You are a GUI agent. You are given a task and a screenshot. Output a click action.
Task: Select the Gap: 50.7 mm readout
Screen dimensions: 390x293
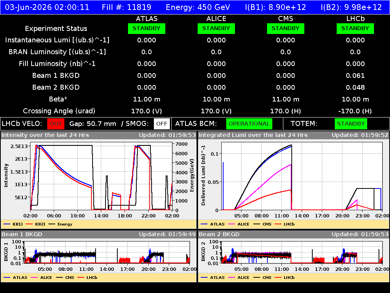click(93, 124)
